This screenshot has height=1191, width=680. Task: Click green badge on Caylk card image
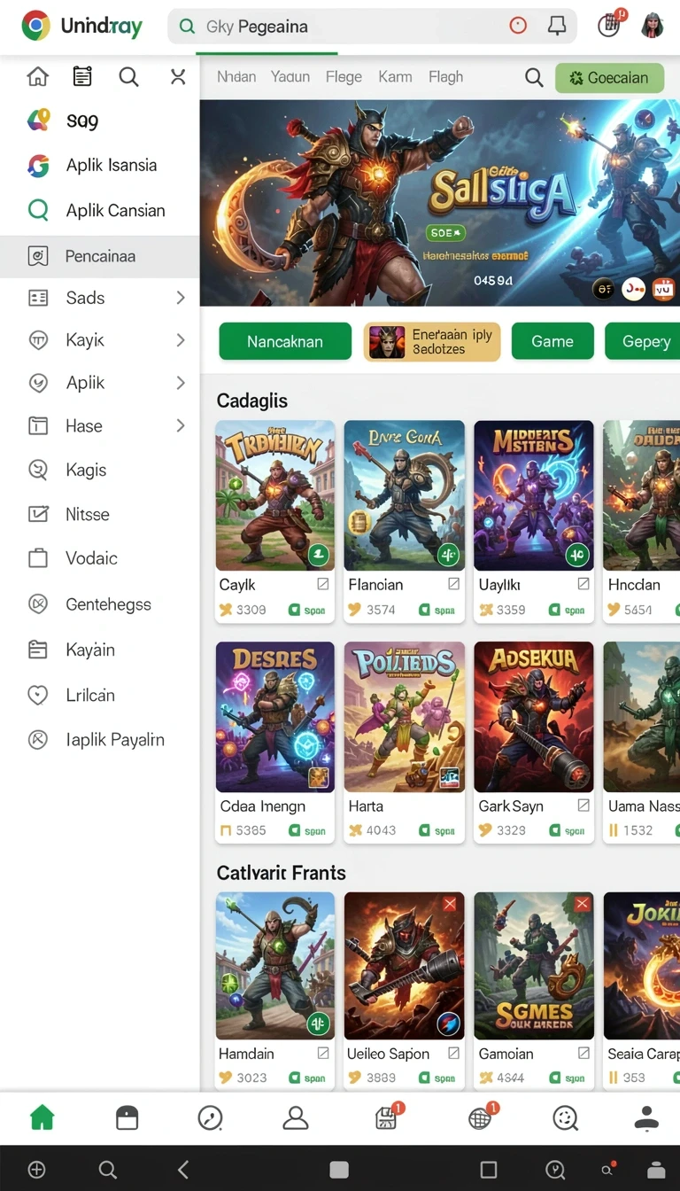click(318, 556)
